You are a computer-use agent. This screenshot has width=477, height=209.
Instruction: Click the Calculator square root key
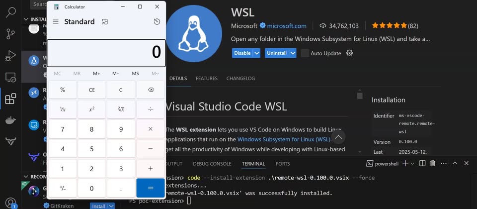coord(121,109)
